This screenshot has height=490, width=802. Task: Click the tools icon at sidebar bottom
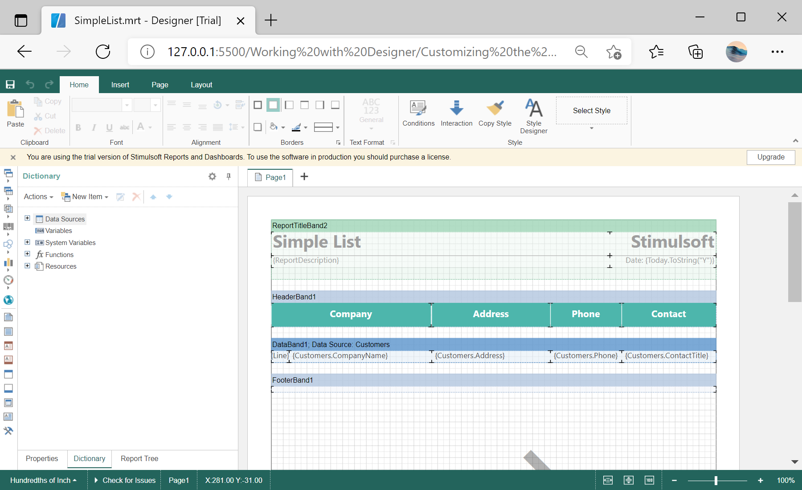tap(8, 431)
